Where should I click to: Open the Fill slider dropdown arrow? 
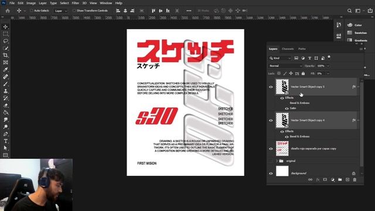pos(328,73)
